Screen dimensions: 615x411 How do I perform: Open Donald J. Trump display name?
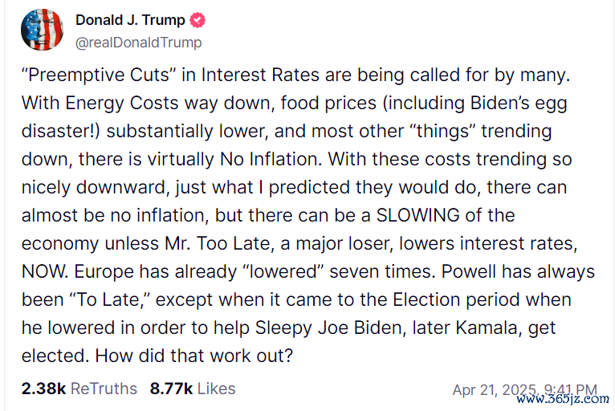130,20
